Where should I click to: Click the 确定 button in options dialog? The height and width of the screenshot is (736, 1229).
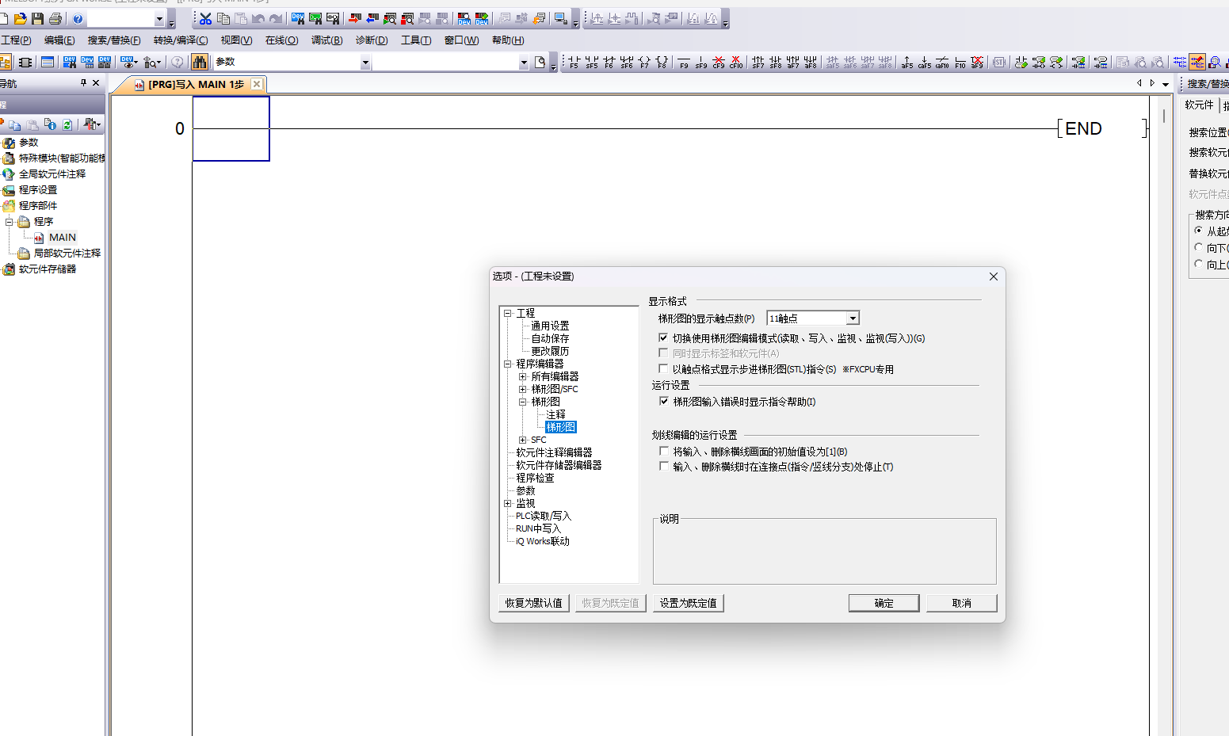point(884,603)
